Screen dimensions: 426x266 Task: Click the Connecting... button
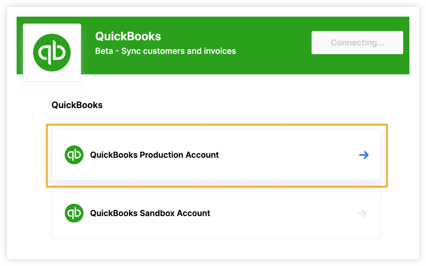click(x=357, y=43)
